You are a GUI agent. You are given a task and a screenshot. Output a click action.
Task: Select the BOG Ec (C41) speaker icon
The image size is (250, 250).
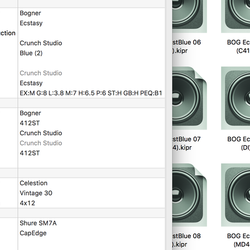(235, 16)
